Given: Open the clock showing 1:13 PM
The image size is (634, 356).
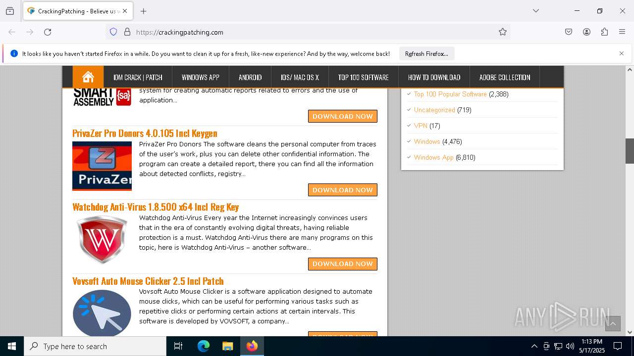Looking at the screenshot, I should [592, 346].
